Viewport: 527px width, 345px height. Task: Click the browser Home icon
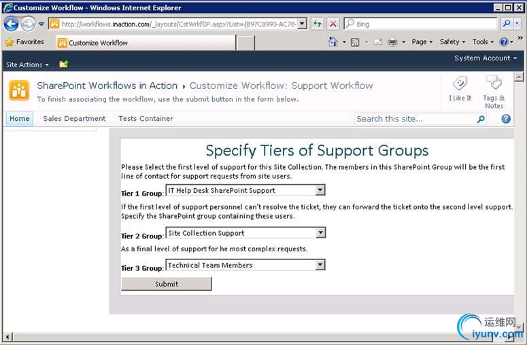click(x=333, y=42)
